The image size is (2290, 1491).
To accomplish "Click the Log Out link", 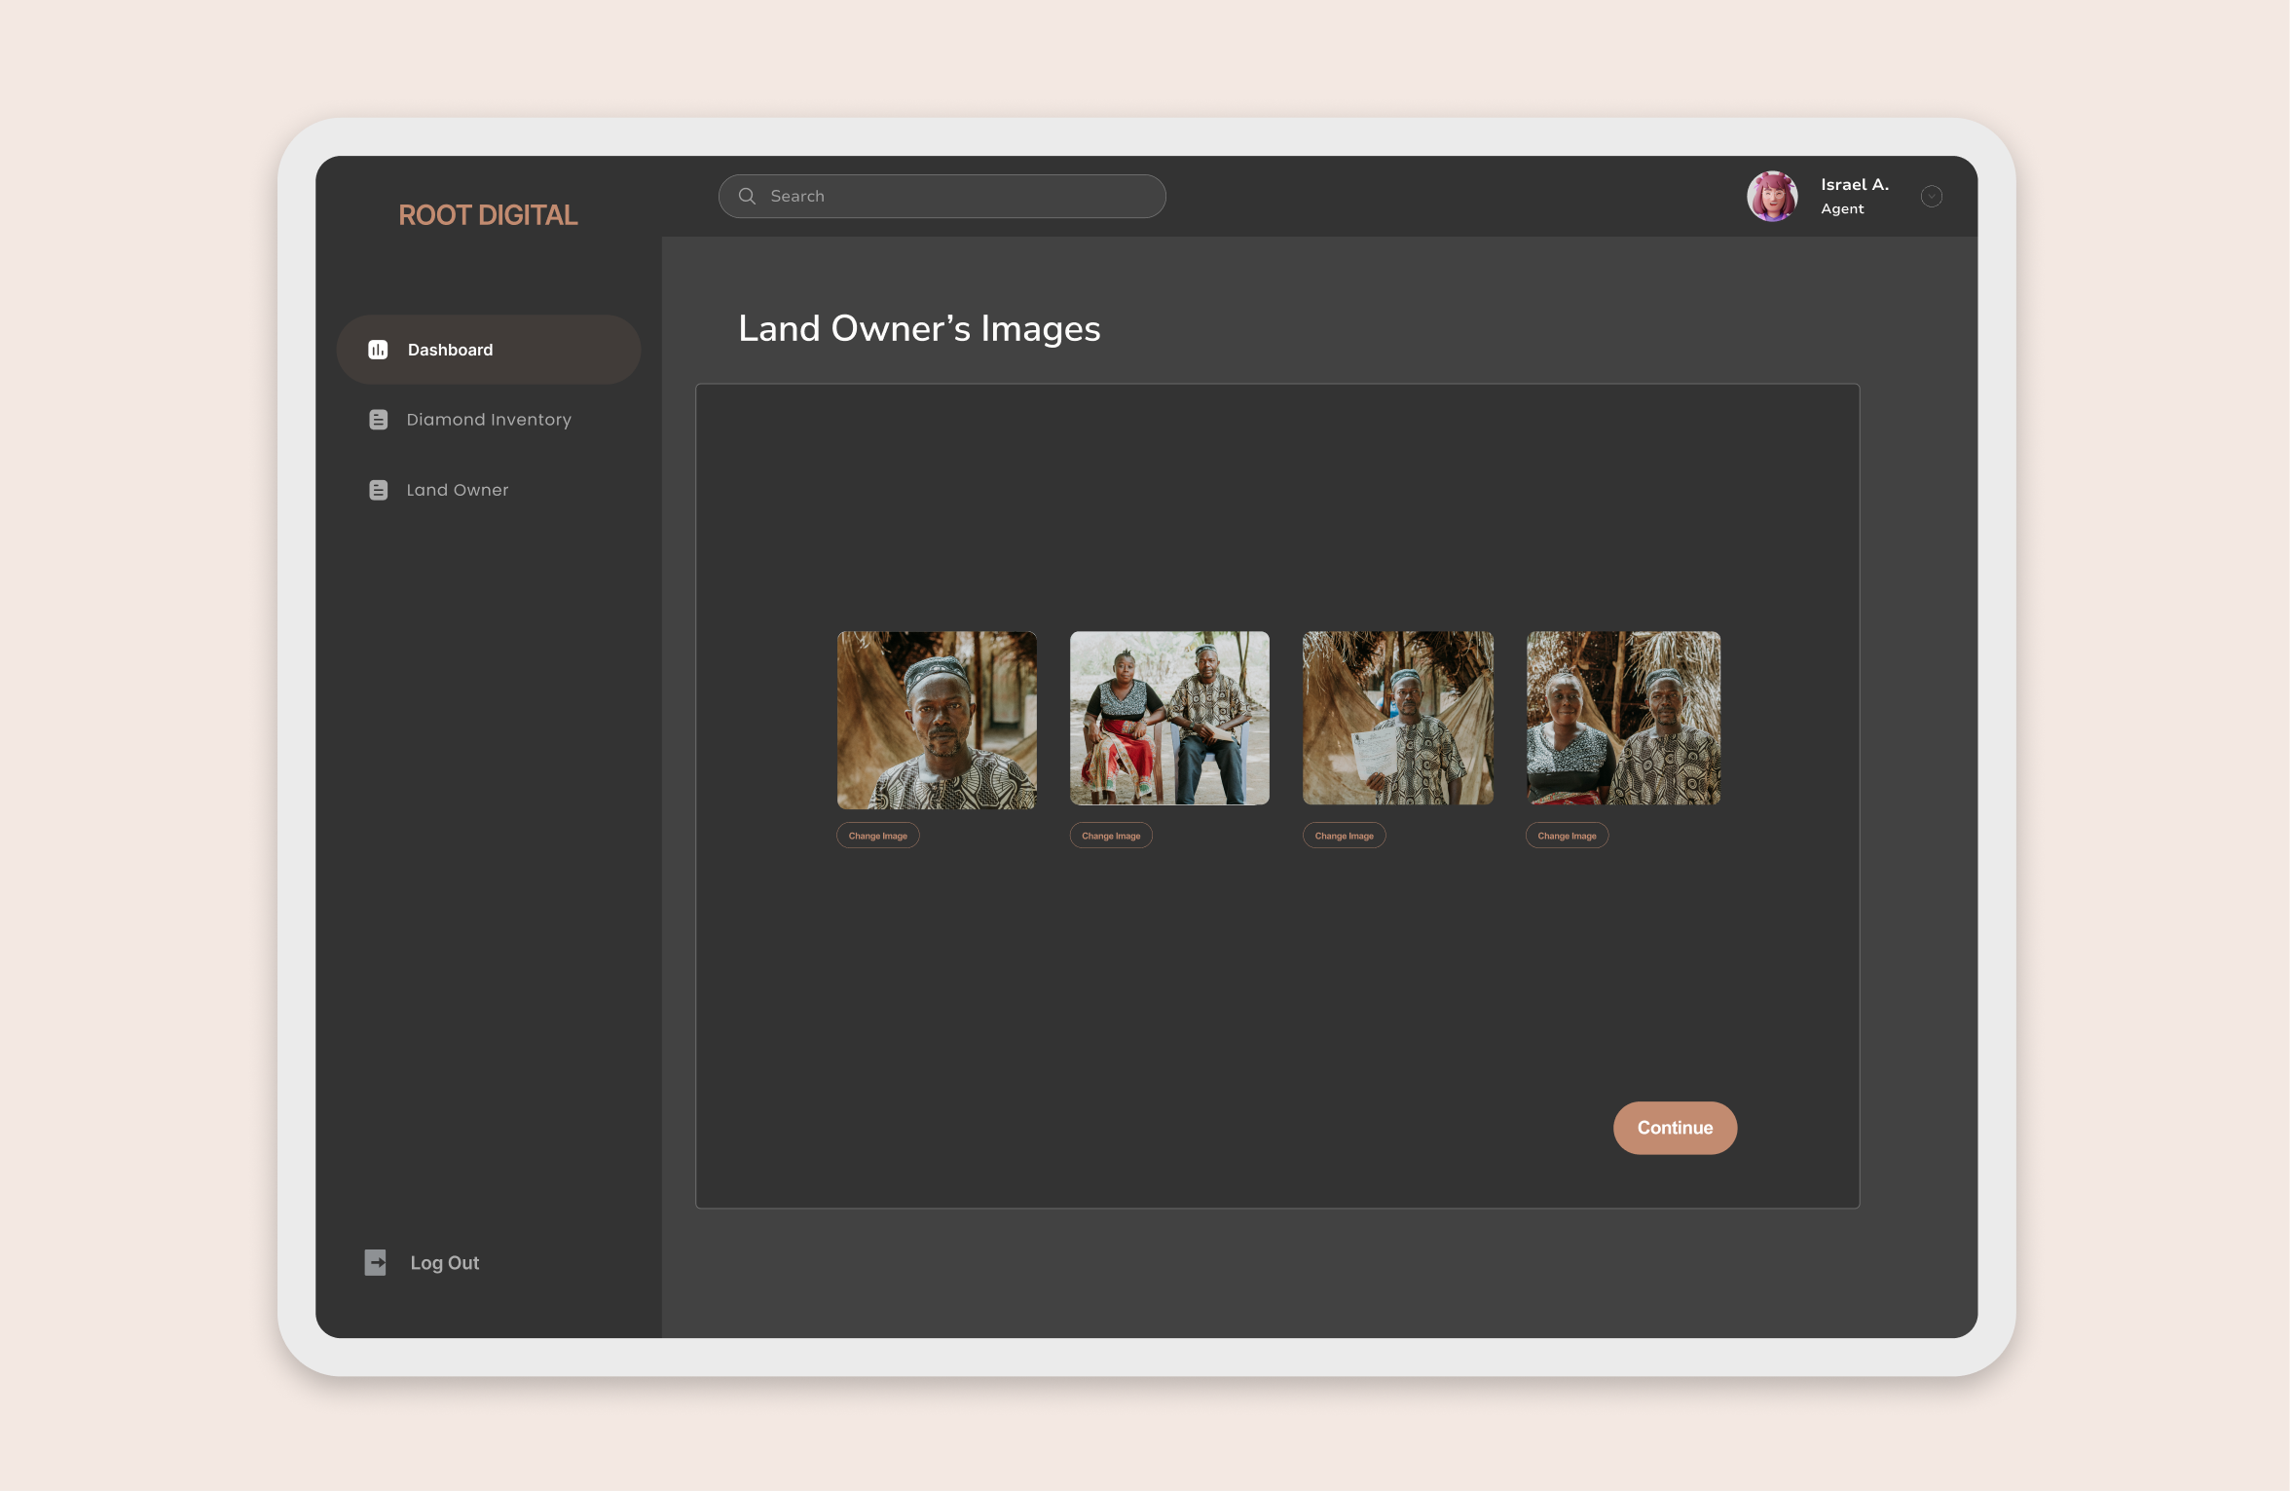I will (x=444, y=1262).
